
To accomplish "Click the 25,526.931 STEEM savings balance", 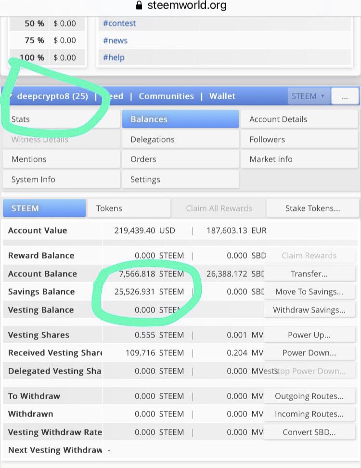I will point(149,292).
